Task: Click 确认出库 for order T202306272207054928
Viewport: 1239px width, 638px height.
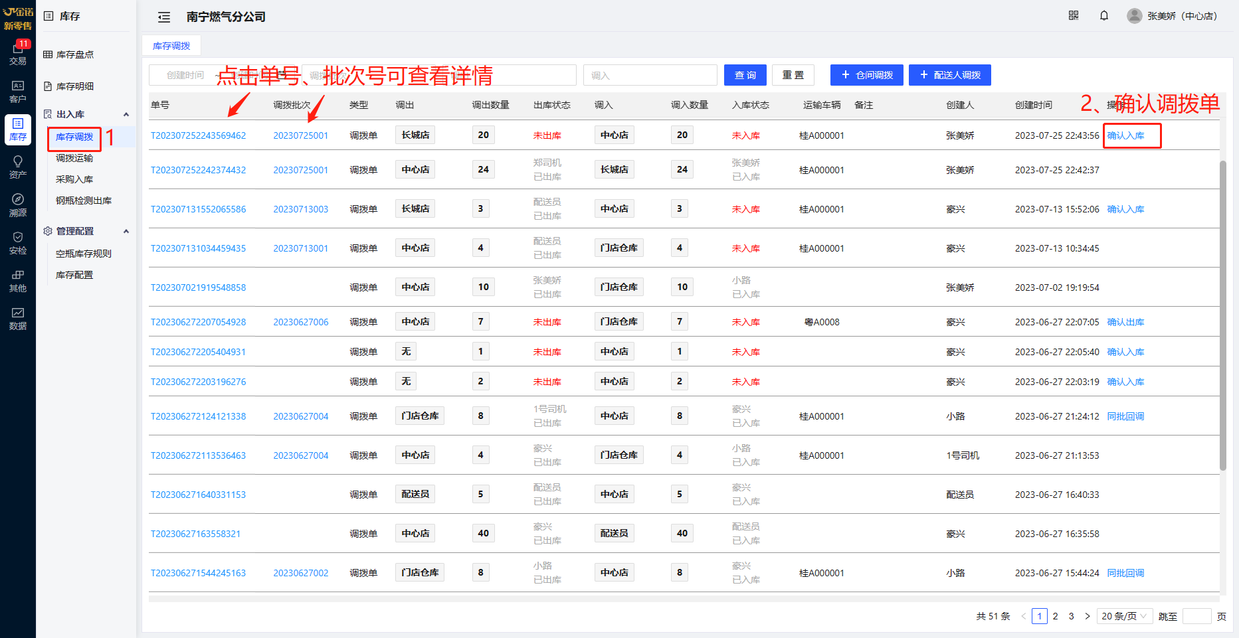Action: click(1125, 322)
